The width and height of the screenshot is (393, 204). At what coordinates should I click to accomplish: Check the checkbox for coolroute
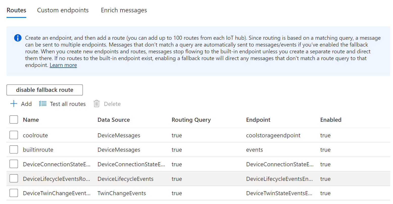[14, 135]
